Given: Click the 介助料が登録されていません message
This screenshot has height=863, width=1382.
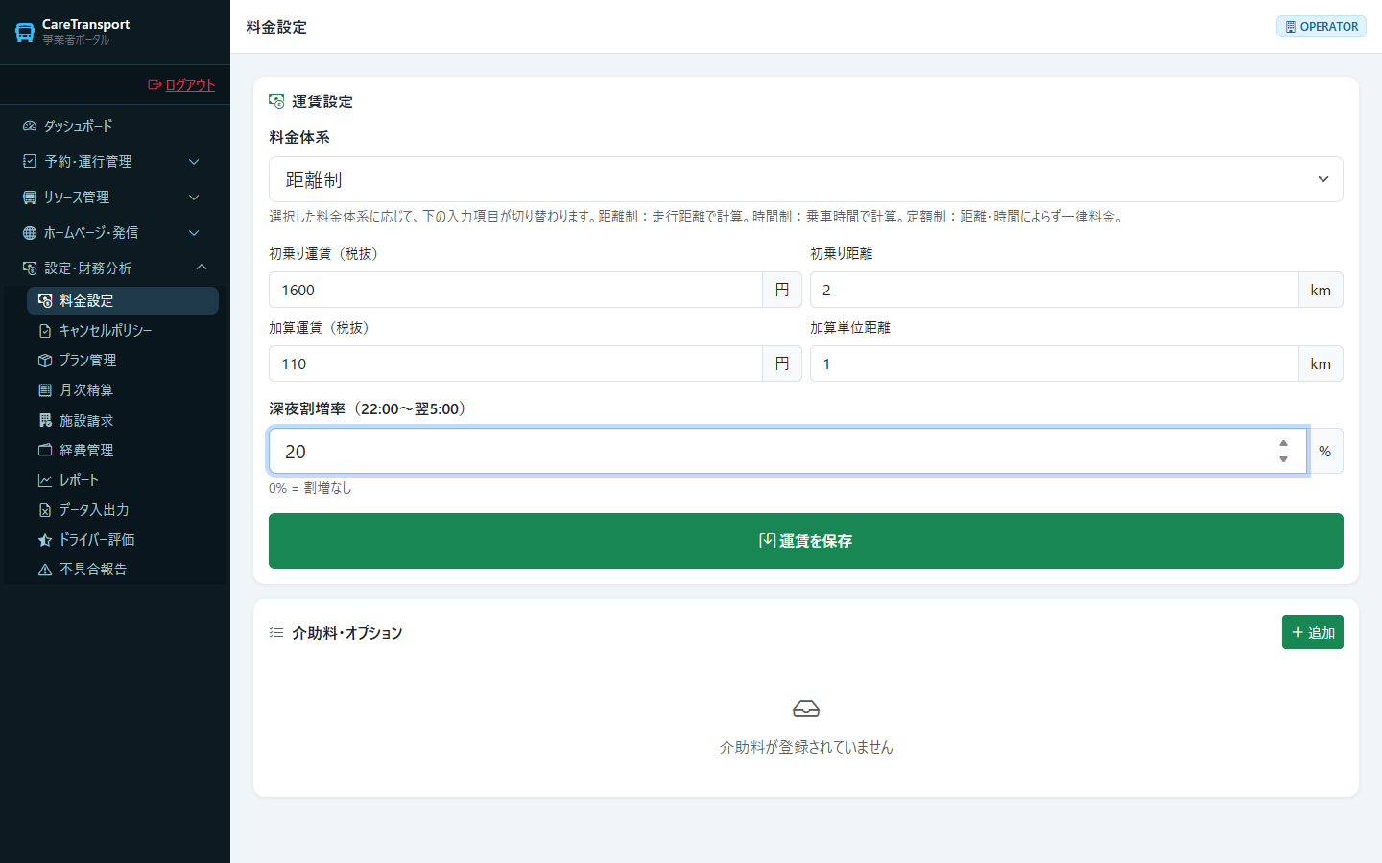Looking at the screenshot, I should [x=806, y=747].
